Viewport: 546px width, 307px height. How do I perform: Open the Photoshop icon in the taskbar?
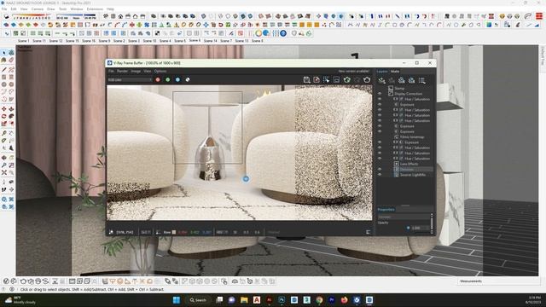(282, 299)
